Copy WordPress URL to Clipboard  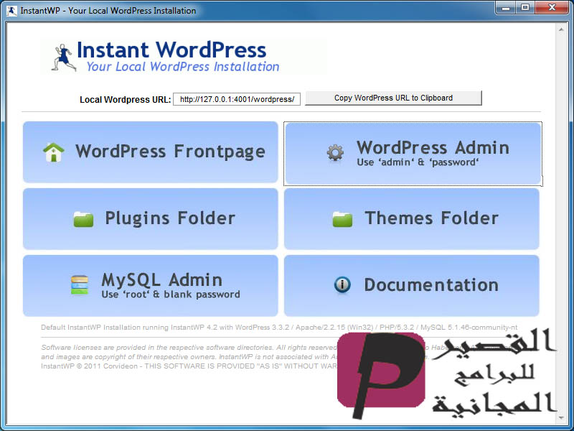click(393, 98)
